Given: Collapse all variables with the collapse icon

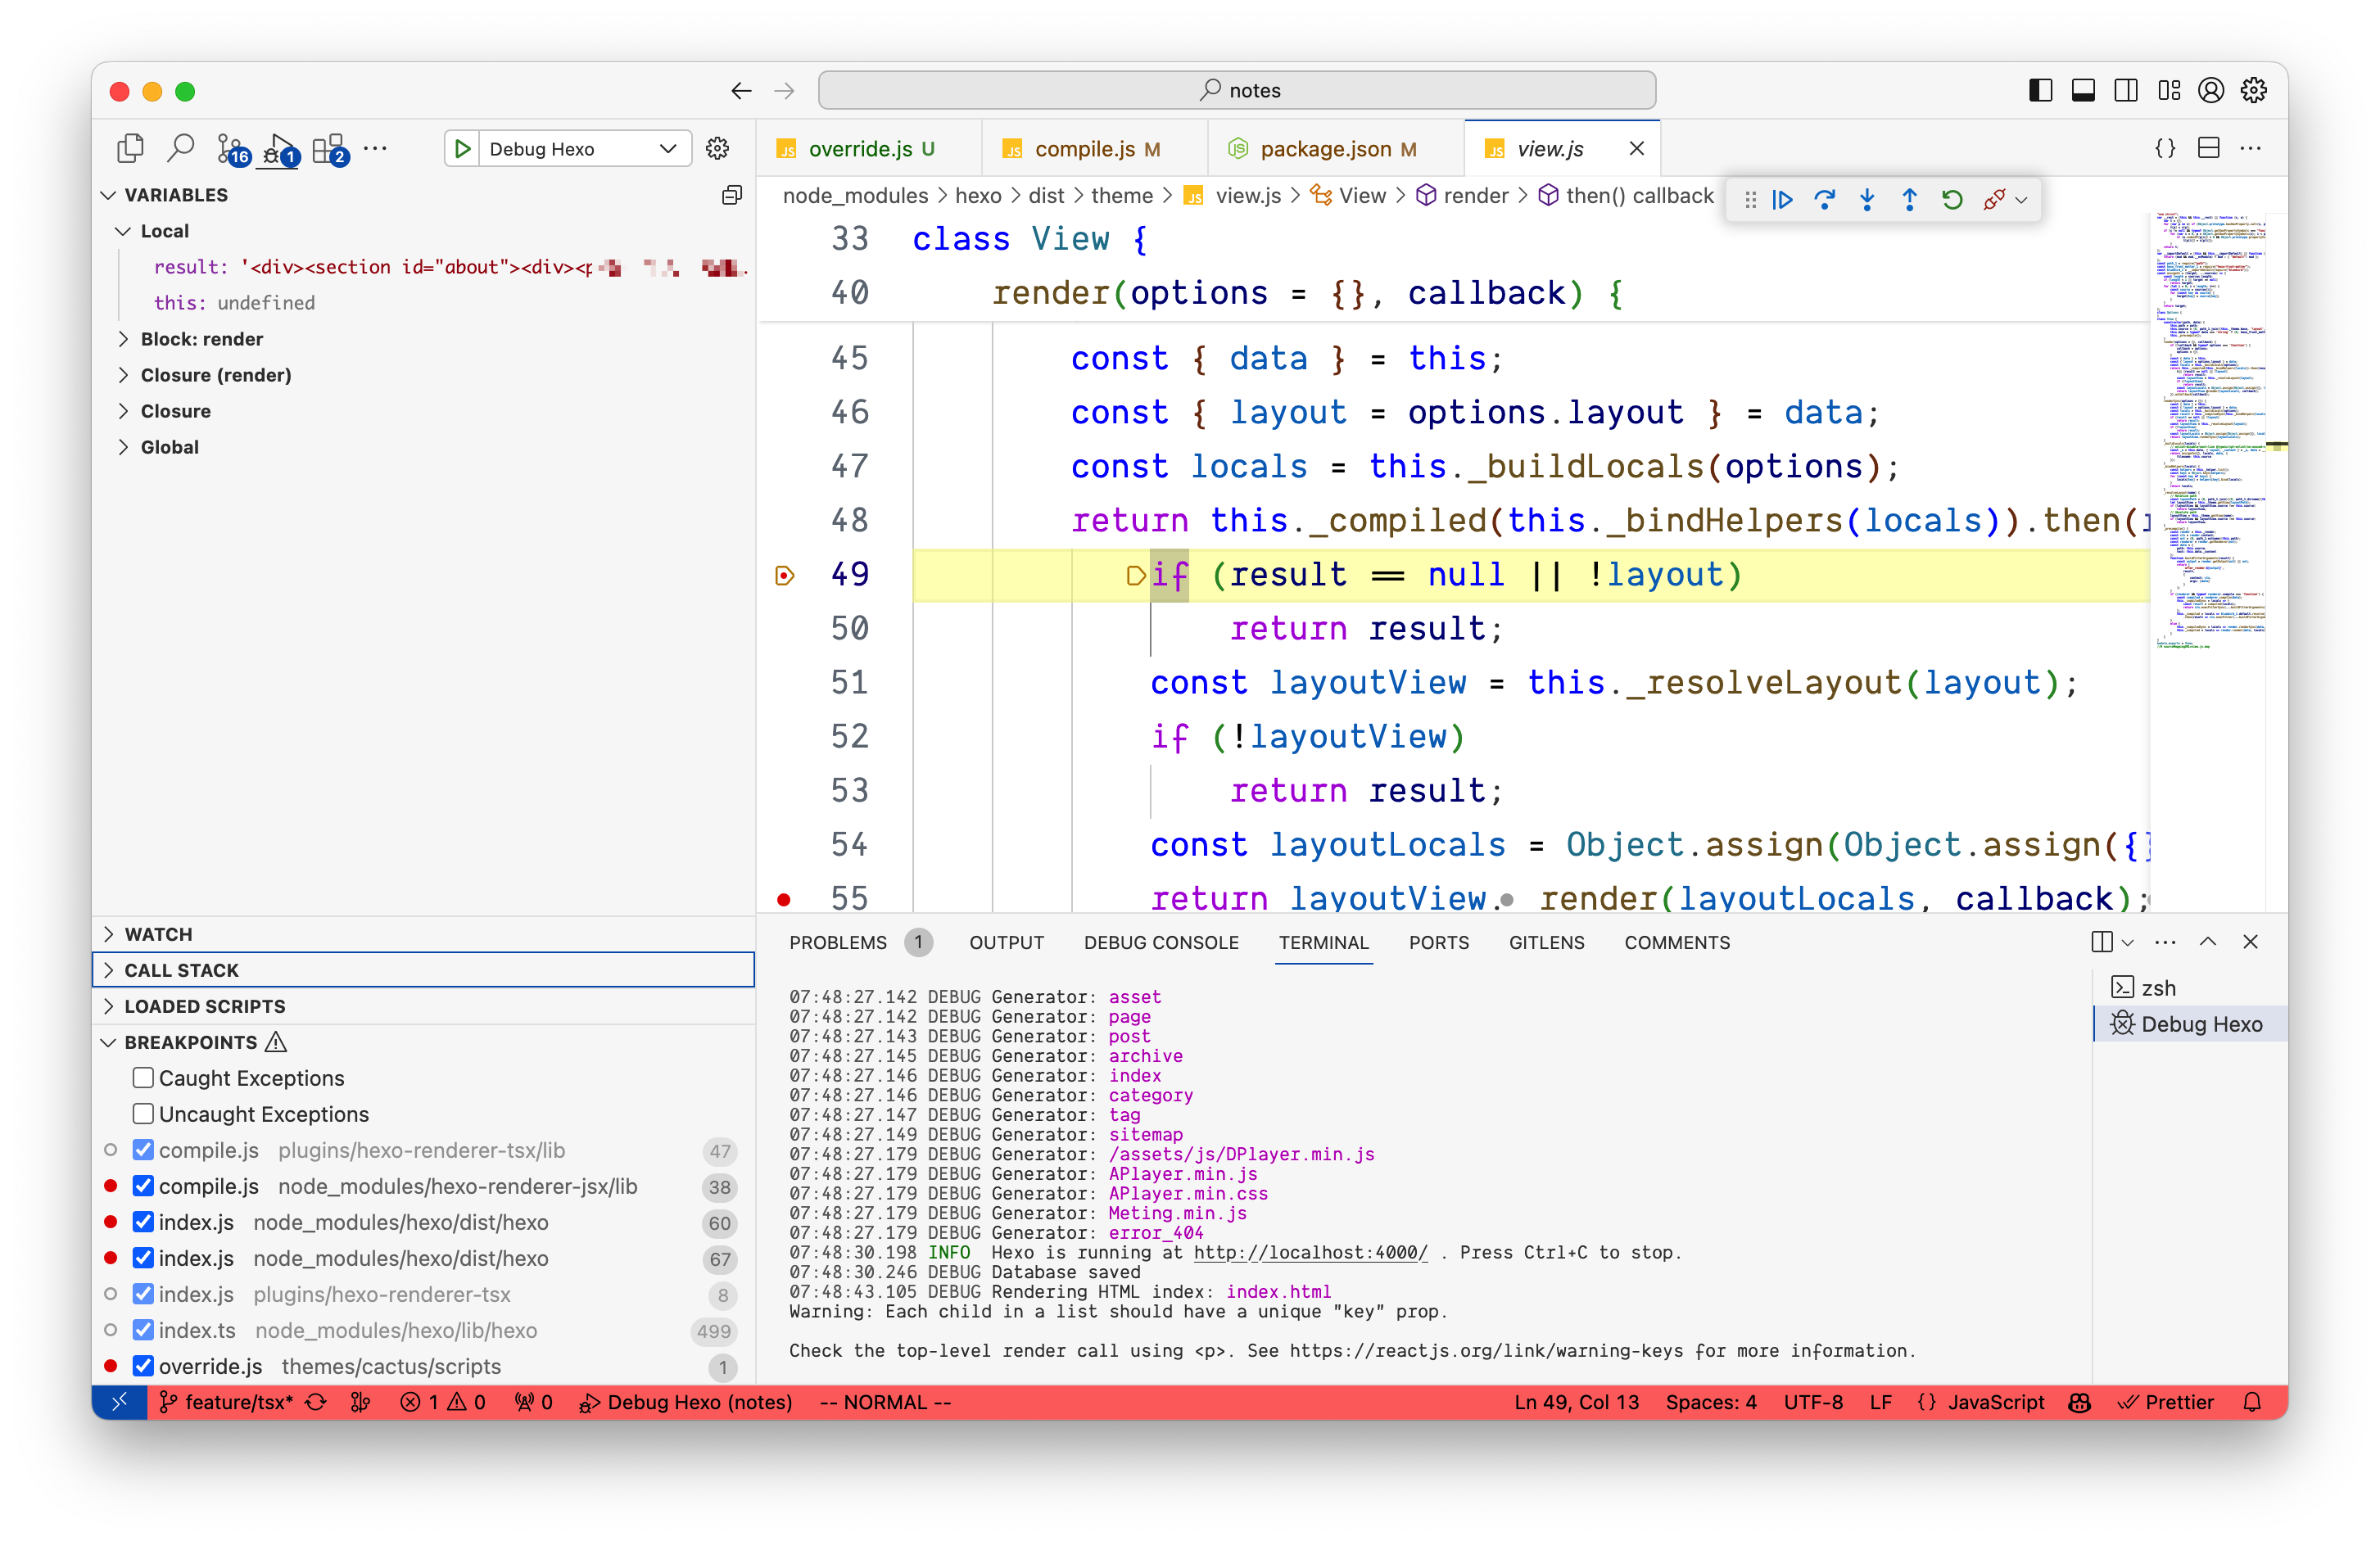Looking at the screenshot, I should click(x=731, y=195).
